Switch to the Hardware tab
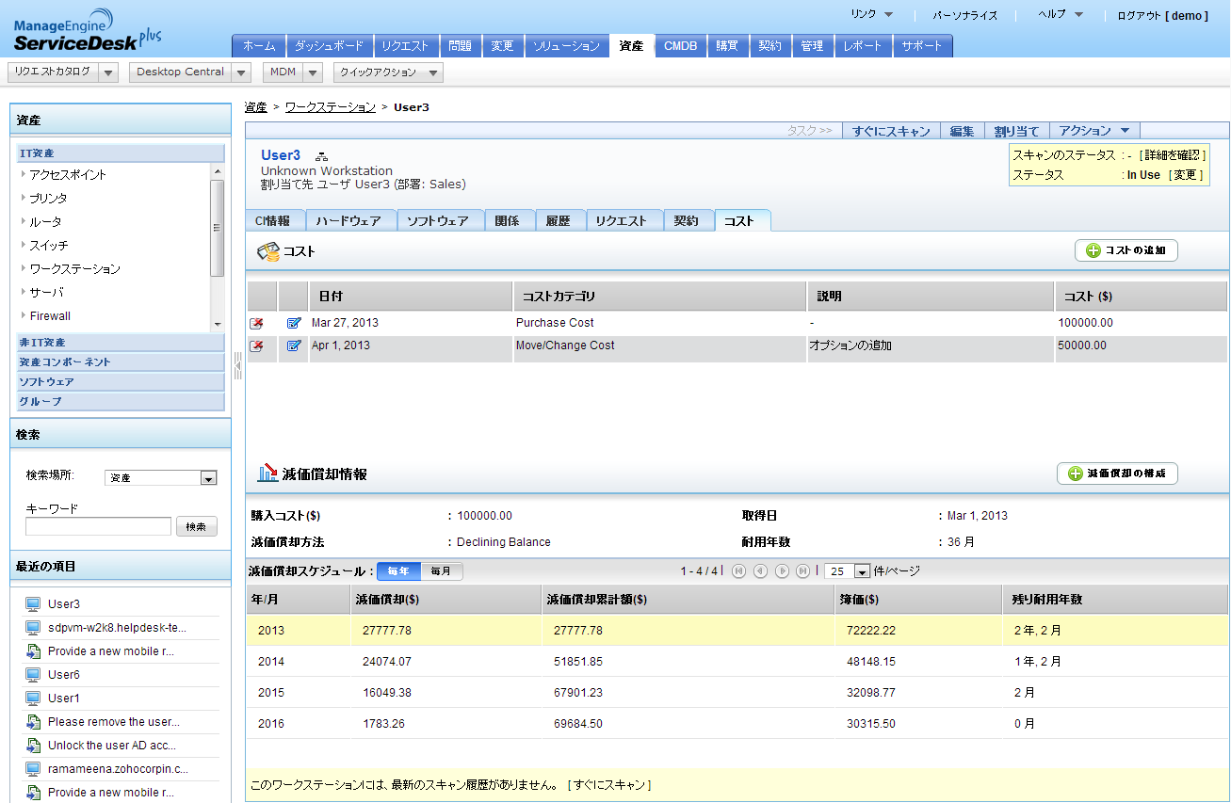Screen dimensions: 1231x803 tap(348, 221)
